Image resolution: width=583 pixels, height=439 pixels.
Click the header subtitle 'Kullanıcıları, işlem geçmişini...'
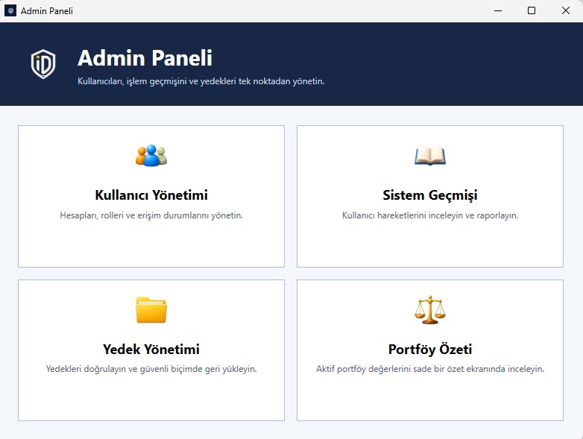click(x=201, y=81)
